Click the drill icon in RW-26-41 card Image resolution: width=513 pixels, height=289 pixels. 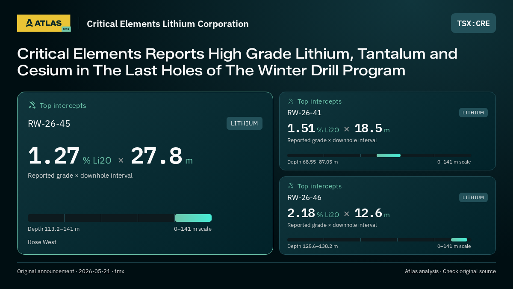[291, 101]
